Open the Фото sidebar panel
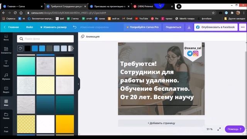 (x=6, y=37)
